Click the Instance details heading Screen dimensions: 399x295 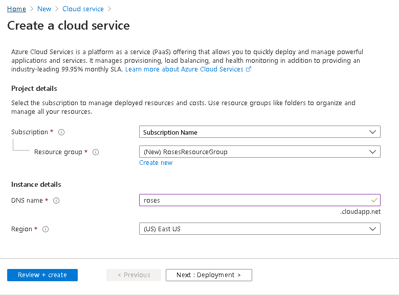(x=36, y=184)
